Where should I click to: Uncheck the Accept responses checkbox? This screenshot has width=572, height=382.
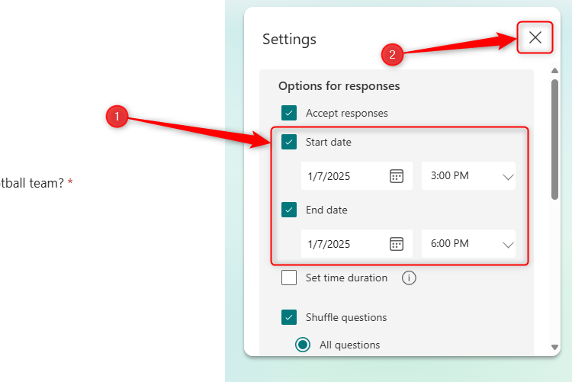[x=289, y=113]
